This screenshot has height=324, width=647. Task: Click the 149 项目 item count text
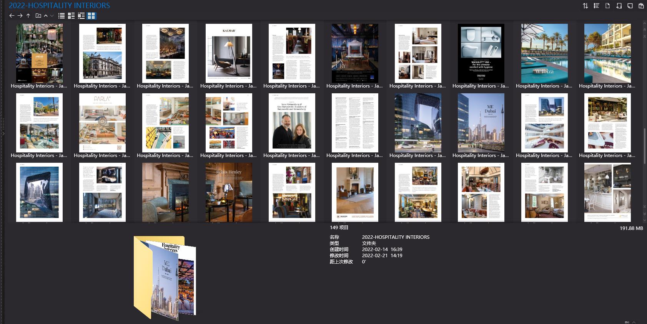click(339, 228)
